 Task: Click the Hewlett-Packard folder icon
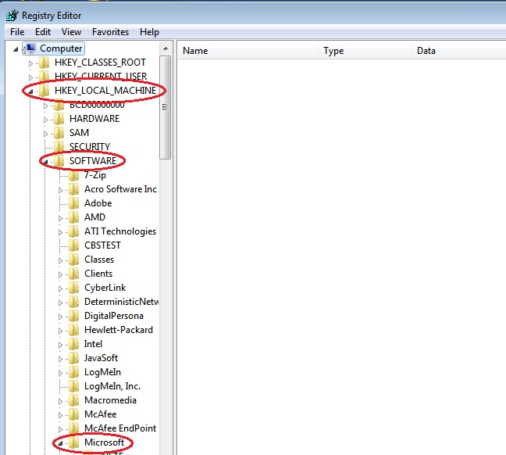74,330
